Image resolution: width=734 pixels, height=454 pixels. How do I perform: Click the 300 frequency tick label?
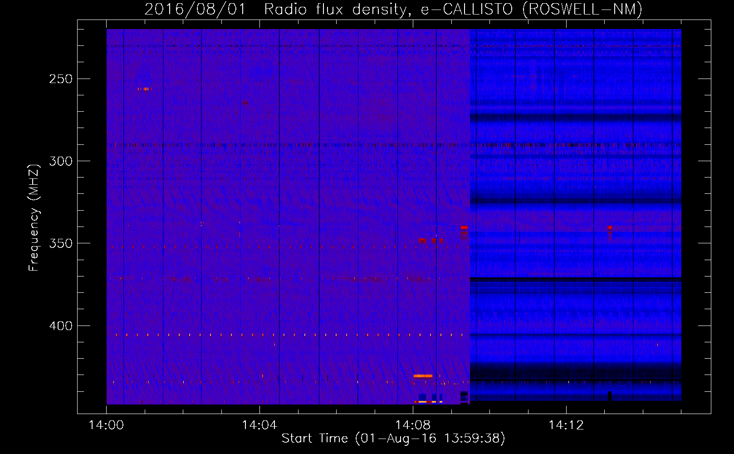click(x=61, y=161)
